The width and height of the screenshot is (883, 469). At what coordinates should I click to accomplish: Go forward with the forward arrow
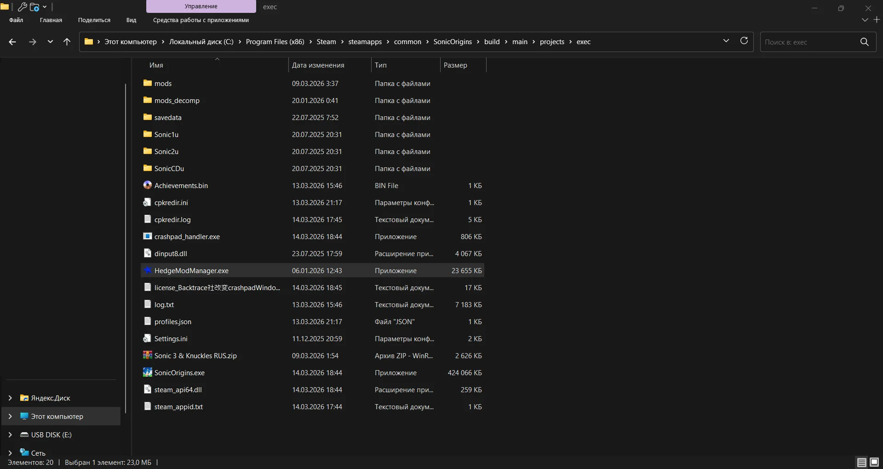coord(32,42)
